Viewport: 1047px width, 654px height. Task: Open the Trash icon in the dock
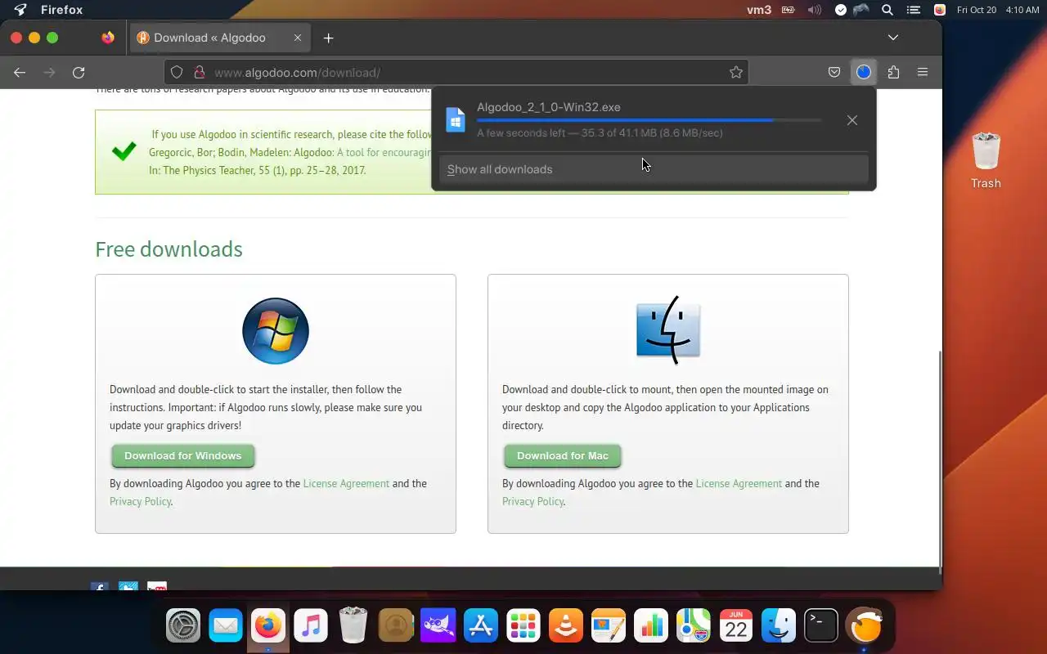click(x=353, y=627)
